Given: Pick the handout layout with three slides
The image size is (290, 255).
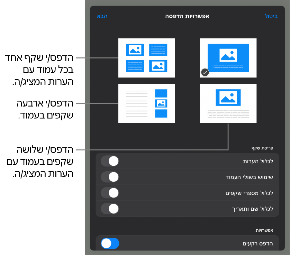Looking at the screenshot, I should [x=146, y=103].
